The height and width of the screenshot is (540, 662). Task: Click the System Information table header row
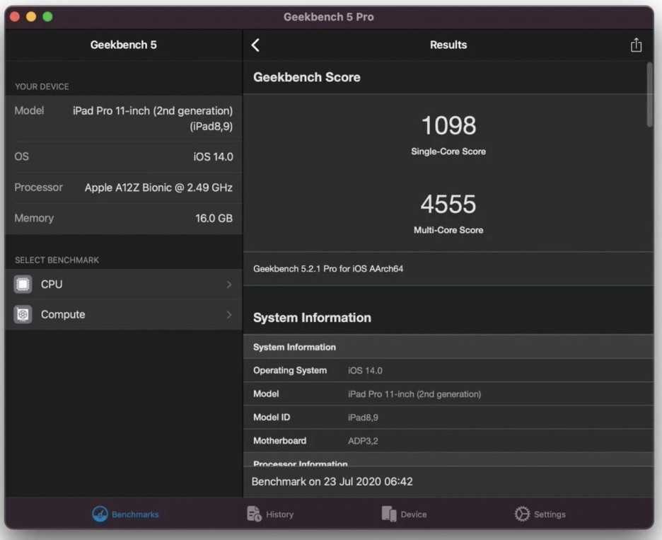click(x=448, y=347)
